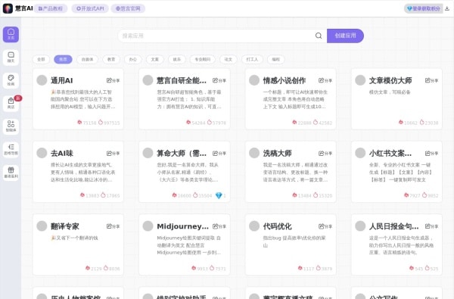This screenshot has height=299, width=454.
Task: Open the 邀请福利 gift icon
Action: [11, 173]
